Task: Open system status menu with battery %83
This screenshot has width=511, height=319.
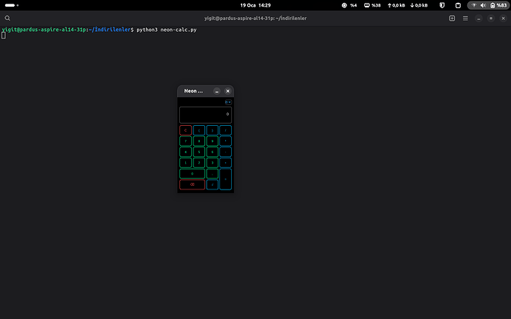Action: click(x=488, y=5)
